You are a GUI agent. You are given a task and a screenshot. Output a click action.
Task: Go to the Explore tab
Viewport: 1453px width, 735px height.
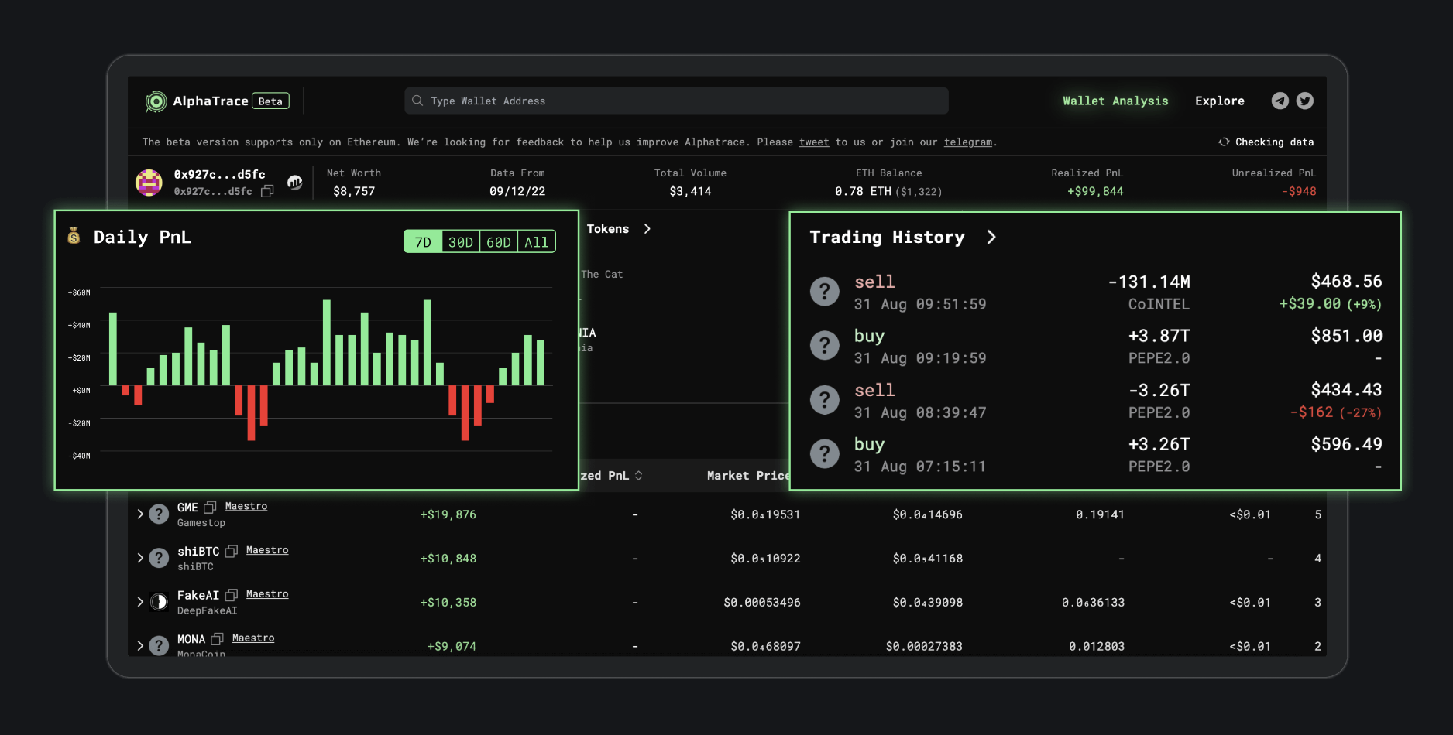click(1219, 101)
